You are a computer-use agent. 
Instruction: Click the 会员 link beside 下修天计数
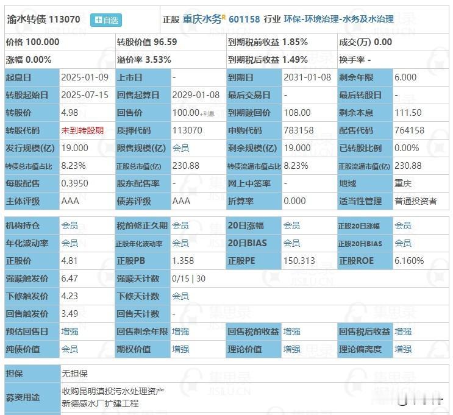180,296
